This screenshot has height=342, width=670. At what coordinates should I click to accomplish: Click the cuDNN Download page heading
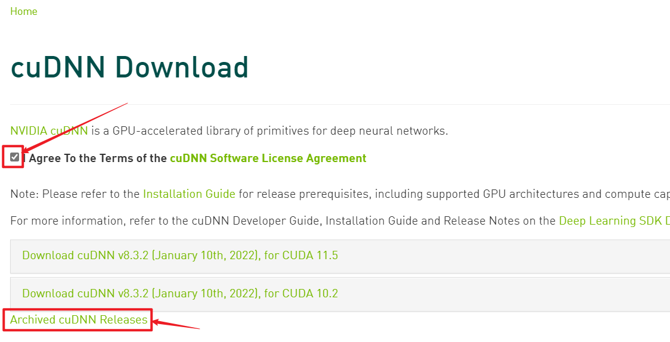[x=129, y=67]
